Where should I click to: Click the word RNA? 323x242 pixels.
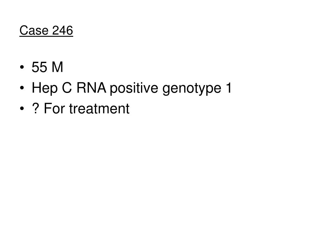(91, 88)
